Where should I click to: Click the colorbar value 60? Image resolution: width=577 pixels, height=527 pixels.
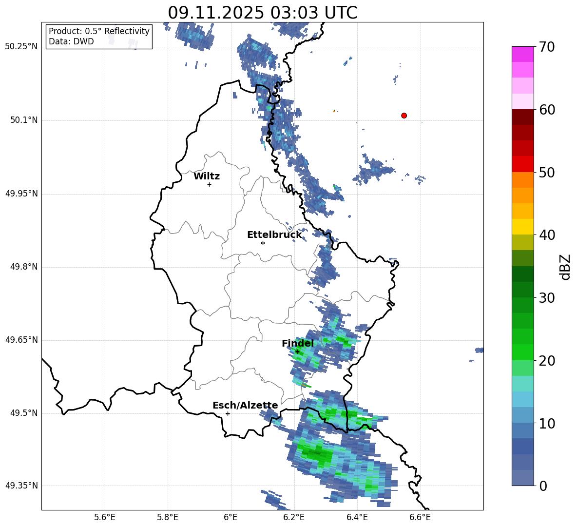click(x=547, y=110)
